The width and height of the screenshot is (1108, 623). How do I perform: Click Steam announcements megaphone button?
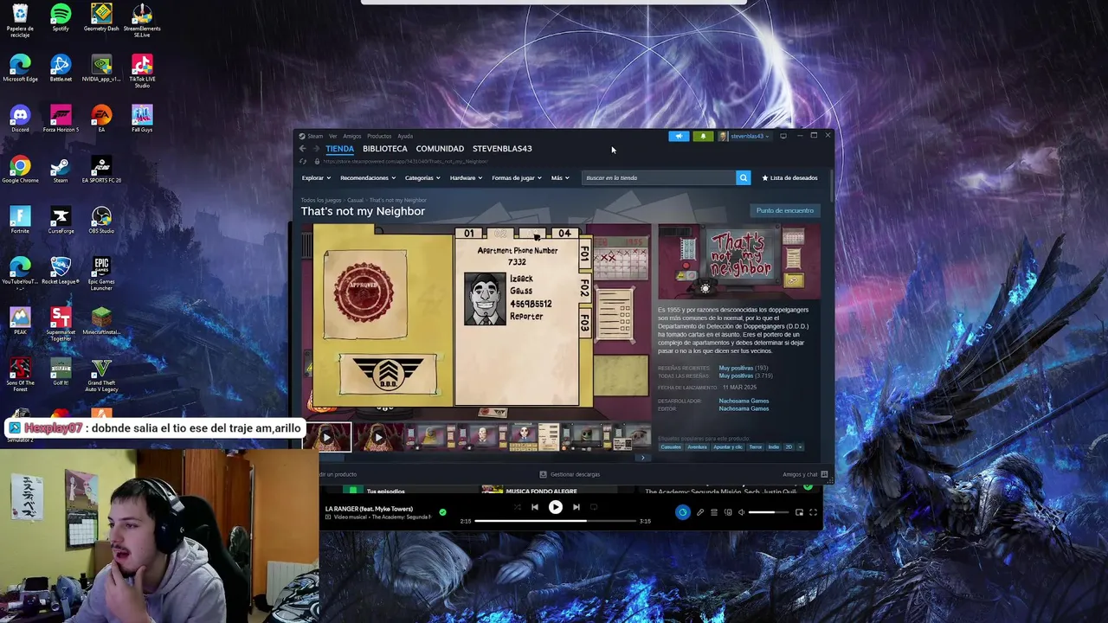pyautogui.click(x=679, y=136)
